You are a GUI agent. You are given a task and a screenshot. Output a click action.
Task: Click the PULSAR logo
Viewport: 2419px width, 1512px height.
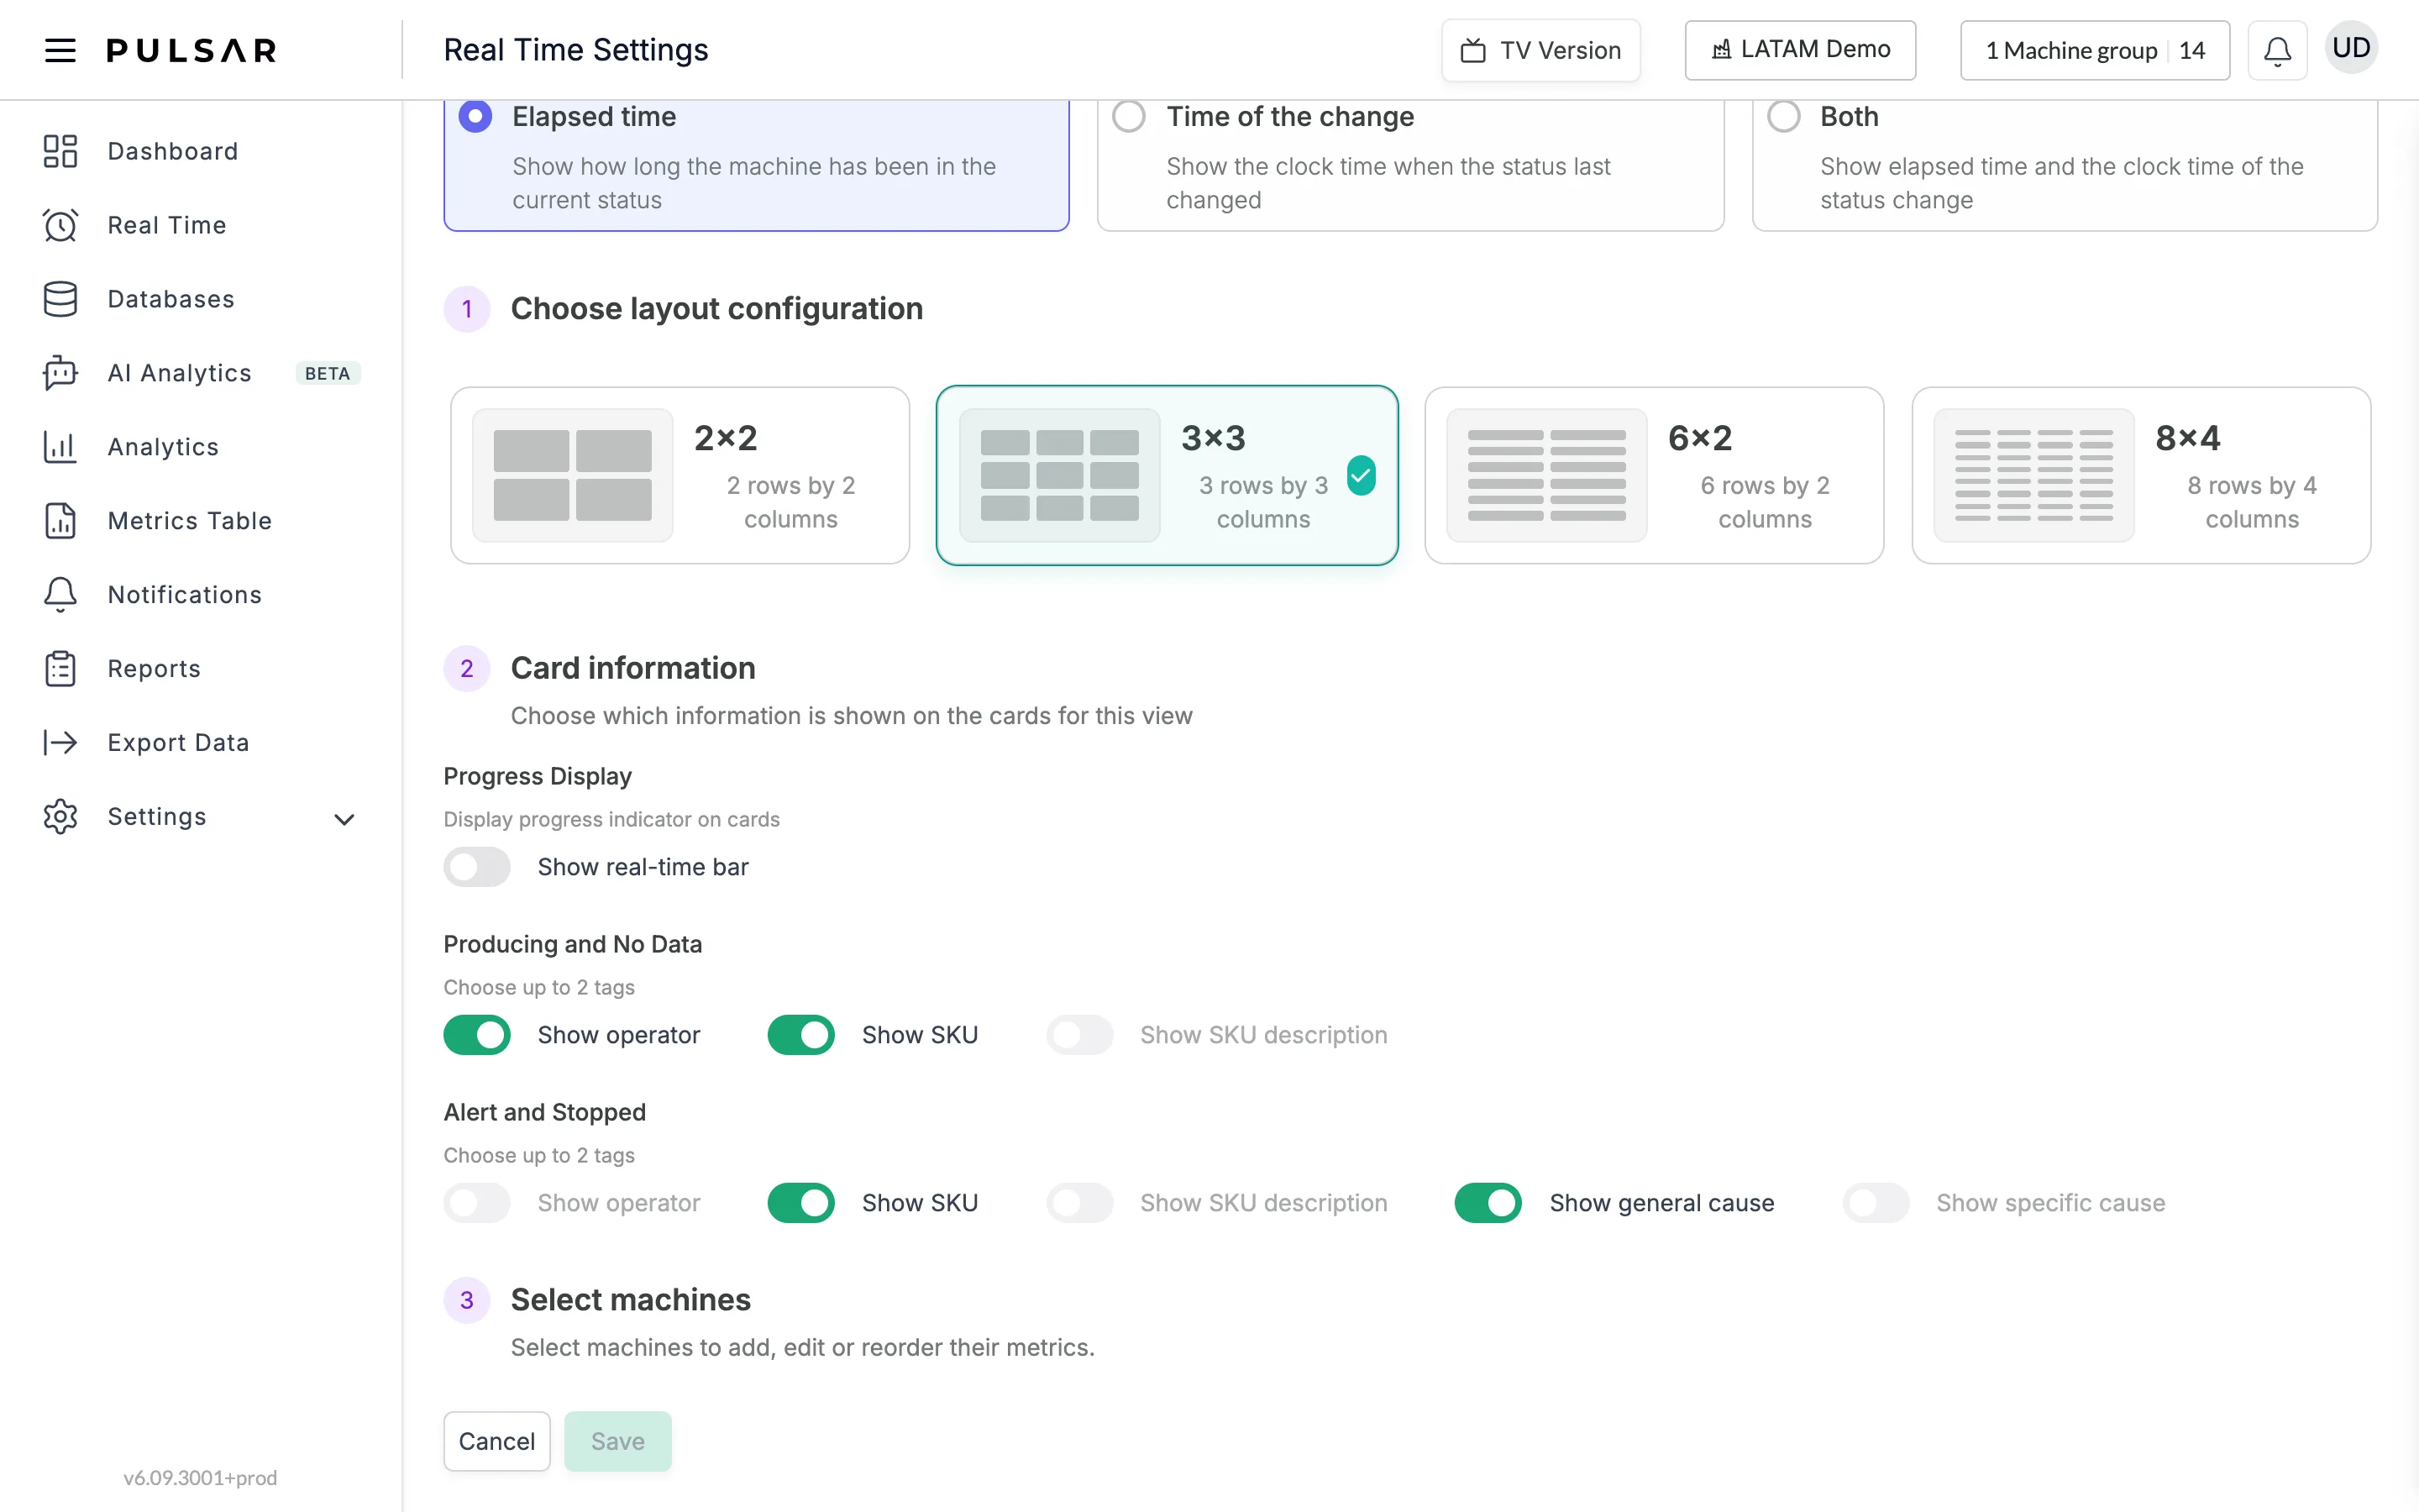click(192, 50)
